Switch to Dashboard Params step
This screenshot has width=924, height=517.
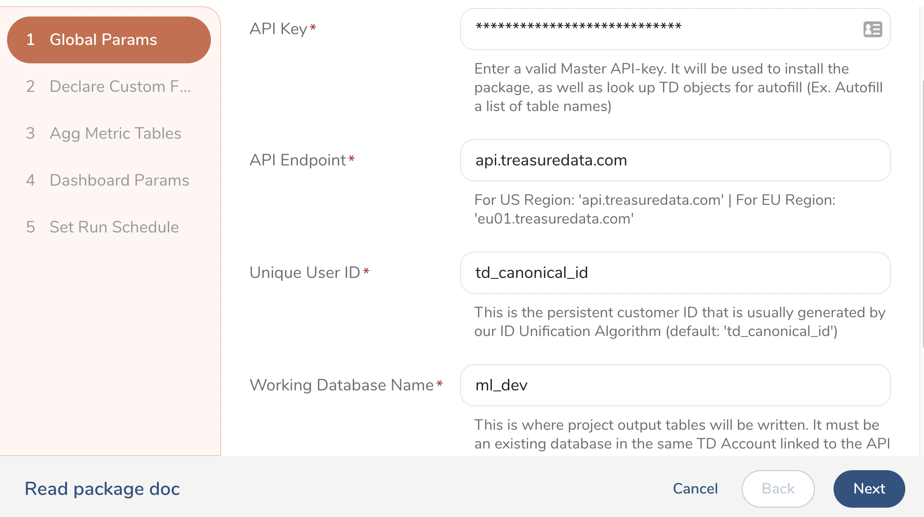(119, 180)
